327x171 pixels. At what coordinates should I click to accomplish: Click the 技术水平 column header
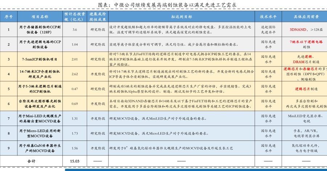pos(268,17)
